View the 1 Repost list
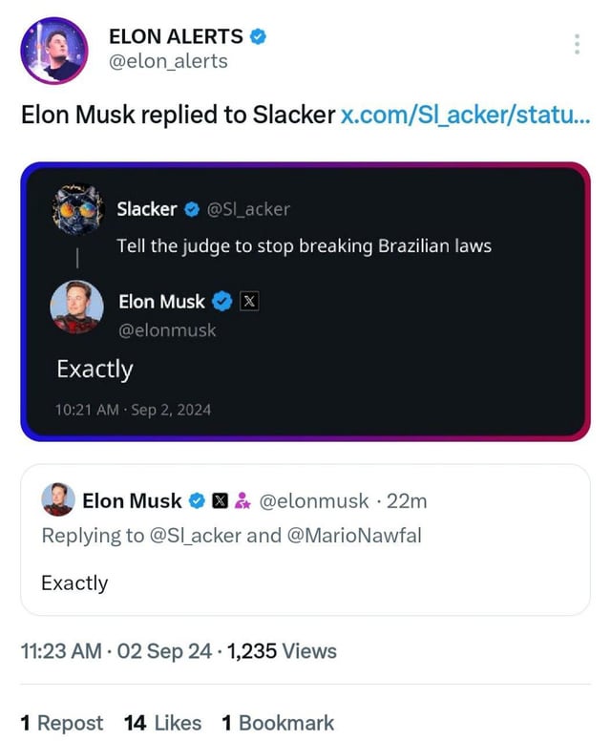Screen dimensions: 611x741 61,723
